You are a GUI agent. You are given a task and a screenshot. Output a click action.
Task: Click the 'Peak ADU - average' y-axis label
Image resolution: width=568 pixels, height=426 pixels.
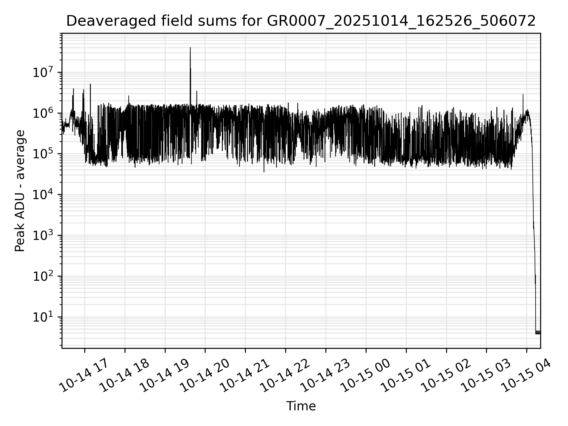pyautogui.click(x=20, y=191)
